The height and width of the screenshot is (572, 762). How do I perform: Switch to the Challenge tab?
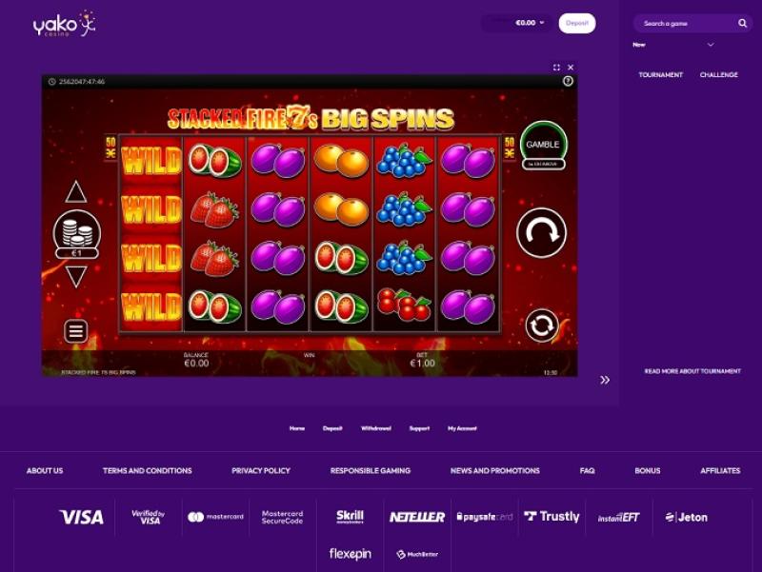point(719,75)
